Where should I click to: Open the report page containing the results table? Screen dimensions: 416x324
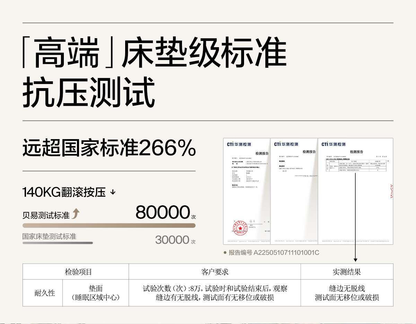pyautogui.click(x=355, y=191)
